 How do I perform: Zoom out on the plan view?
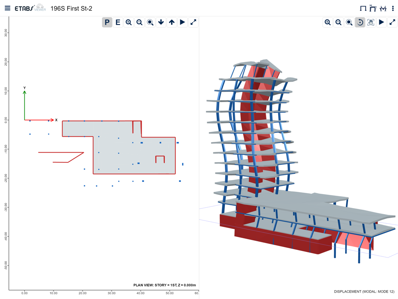click(x=139, y=22)
